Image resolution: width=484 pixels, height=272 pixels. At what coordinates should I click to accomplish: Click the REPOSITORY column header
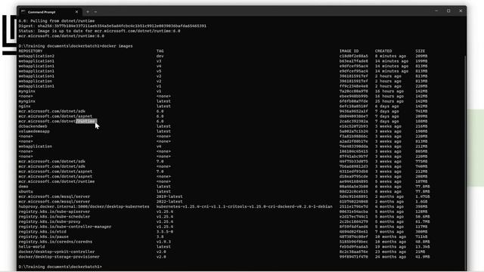30,51
